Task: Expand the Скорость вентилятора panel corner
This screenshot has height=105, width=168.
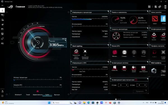Action: pos(148,28)
